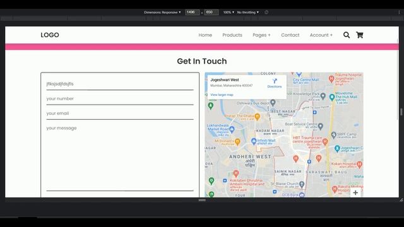Viewport: 404px width, 227px height.
Task: Open the search icon in the navbar
Action: (x=347, y=35)
